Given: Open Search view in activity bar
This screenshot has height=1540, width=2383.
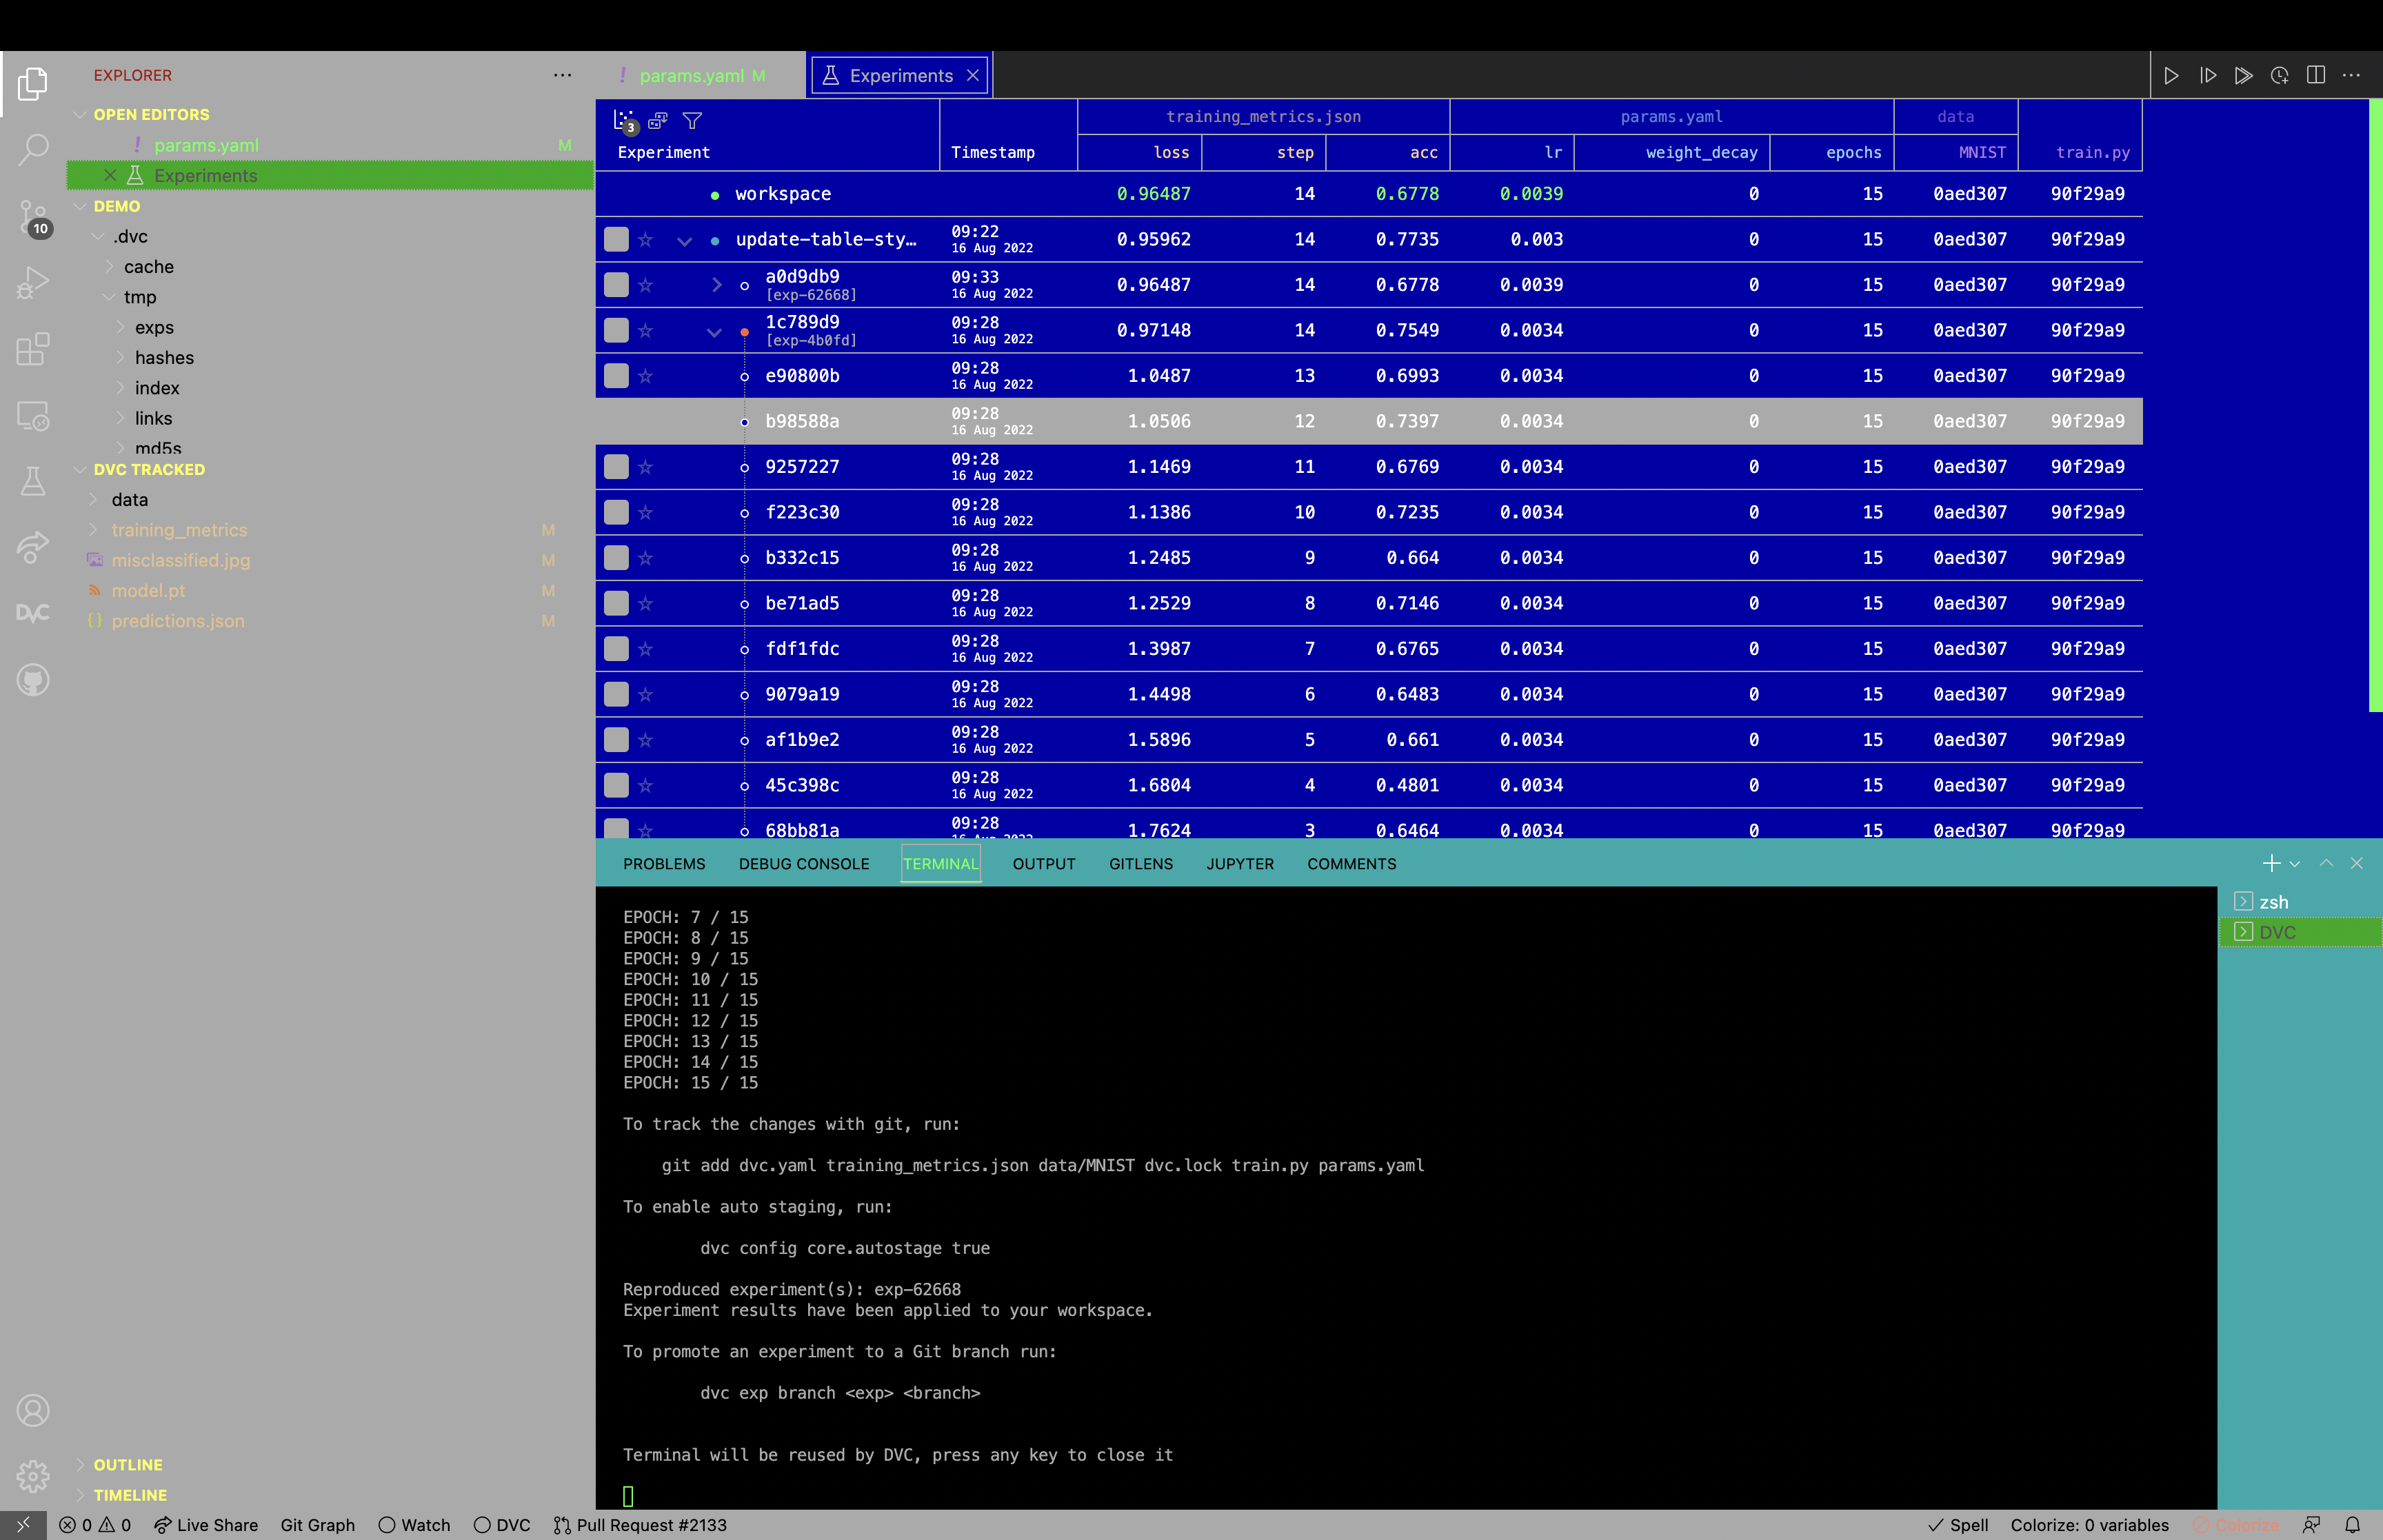Looking at the screenshot, I should point(32,150).
